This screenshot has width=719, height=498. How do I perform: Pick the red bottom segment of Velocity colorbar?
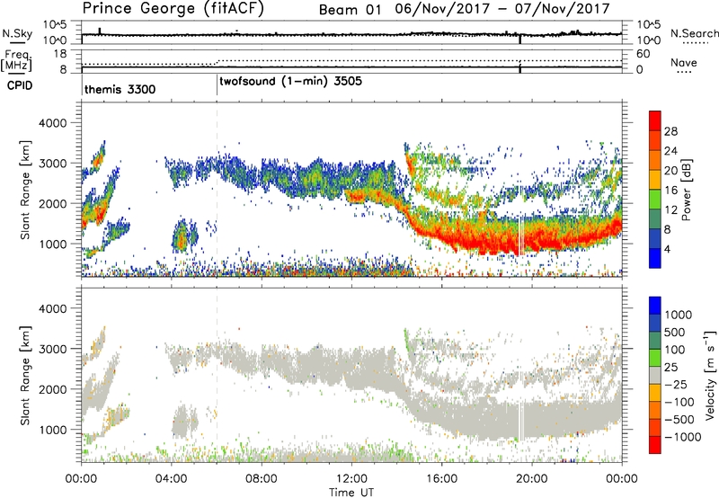click(655, 445)
